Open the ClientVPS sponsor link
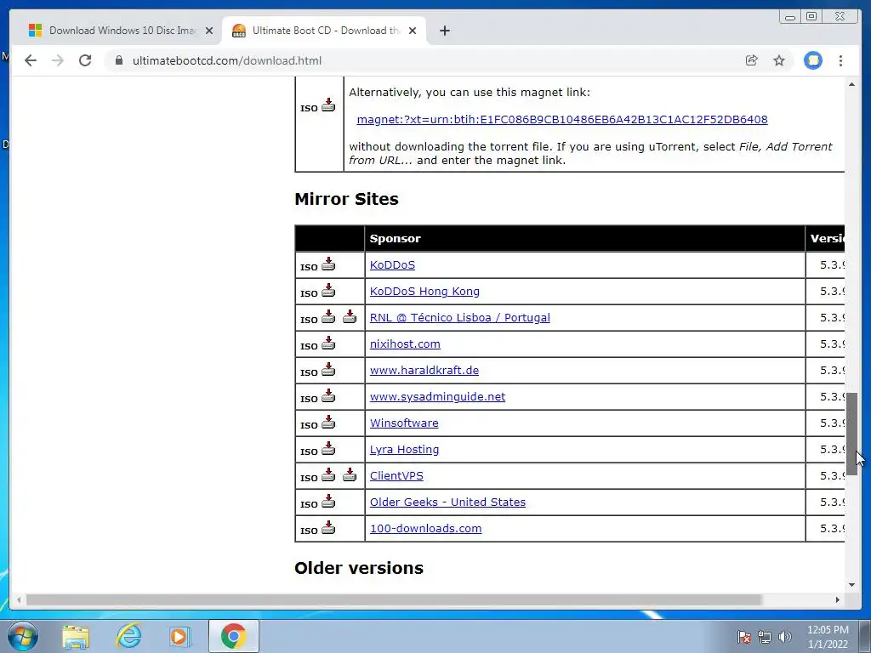871x653 pixels. (x=396, y=476)
